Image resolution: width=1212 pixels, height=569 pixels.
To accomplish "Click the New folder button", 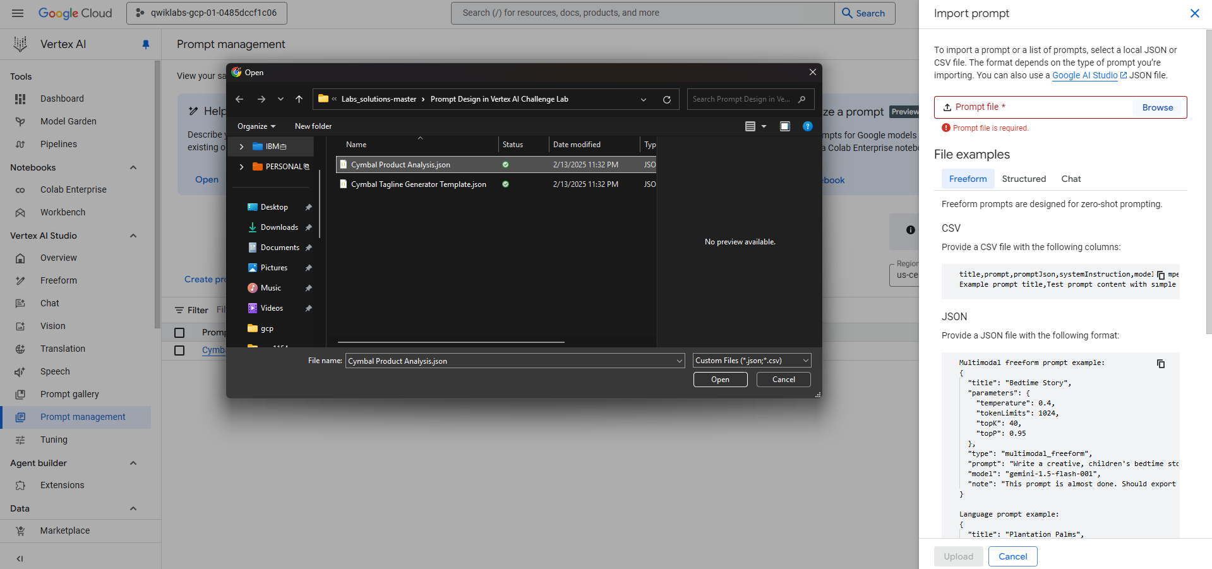I will (x=313, y=126).
